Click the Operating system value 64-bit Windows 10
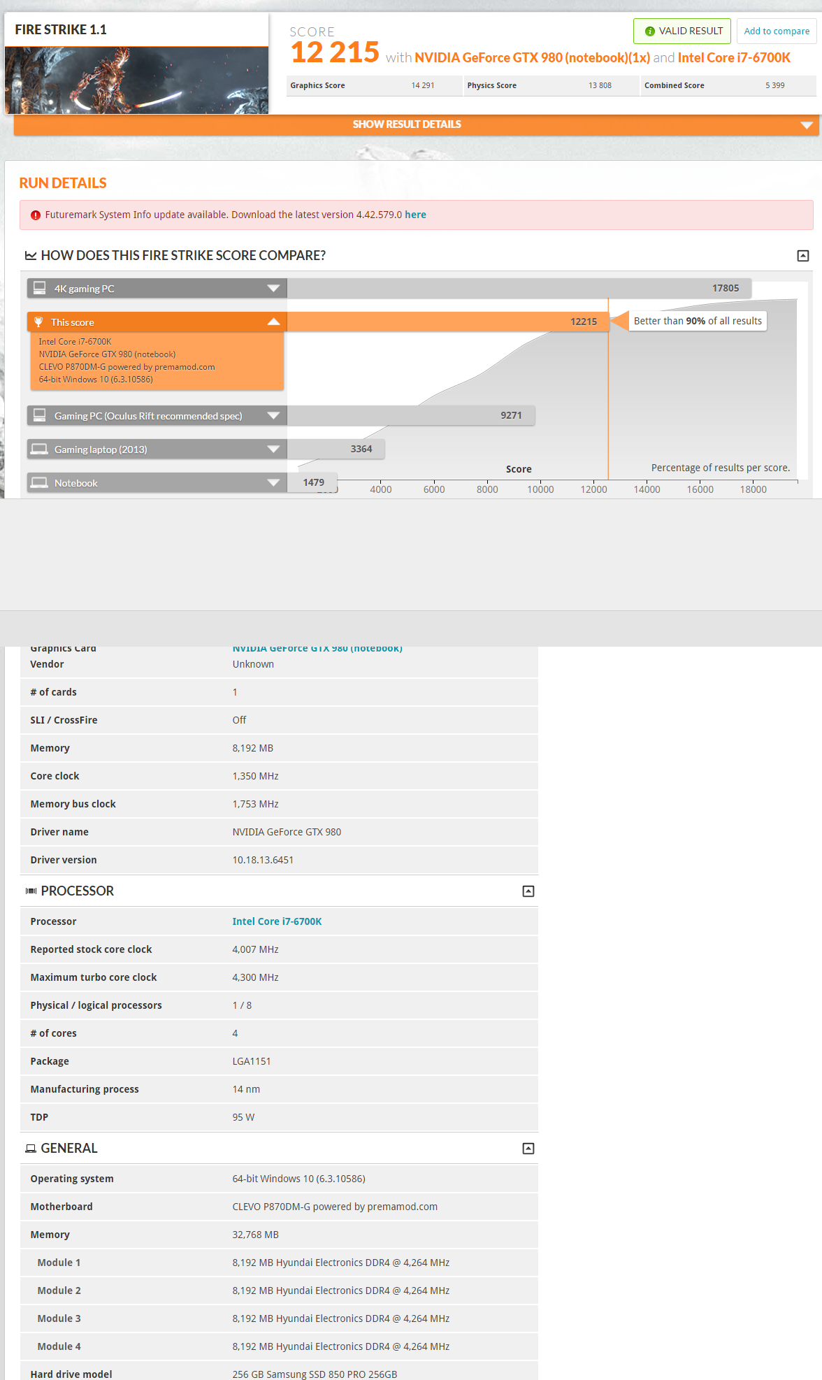 (298, 1179)
